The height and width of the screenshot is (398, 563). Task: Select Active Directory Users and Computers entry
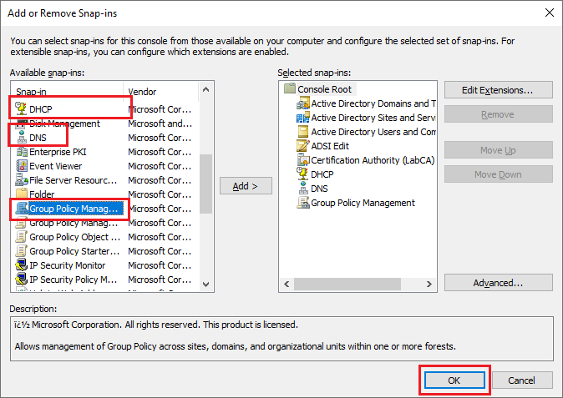[x=373, y=132]
